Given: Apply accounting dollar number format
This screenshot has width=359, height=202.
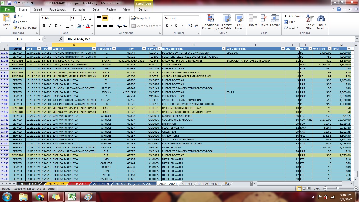Looking at the screenshot, I should [167, 26].
